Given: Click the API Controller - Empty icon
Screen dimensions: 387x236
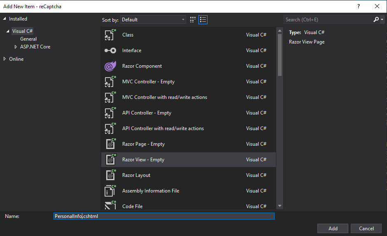Looking at the screenshot, I should (x=110, y=113).
